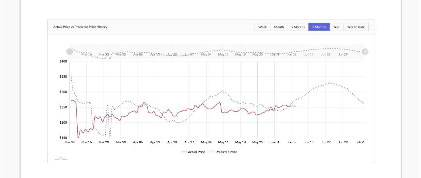Click May 11 in the overview navigator
This screenshot has width=421, height=178.
223,54
